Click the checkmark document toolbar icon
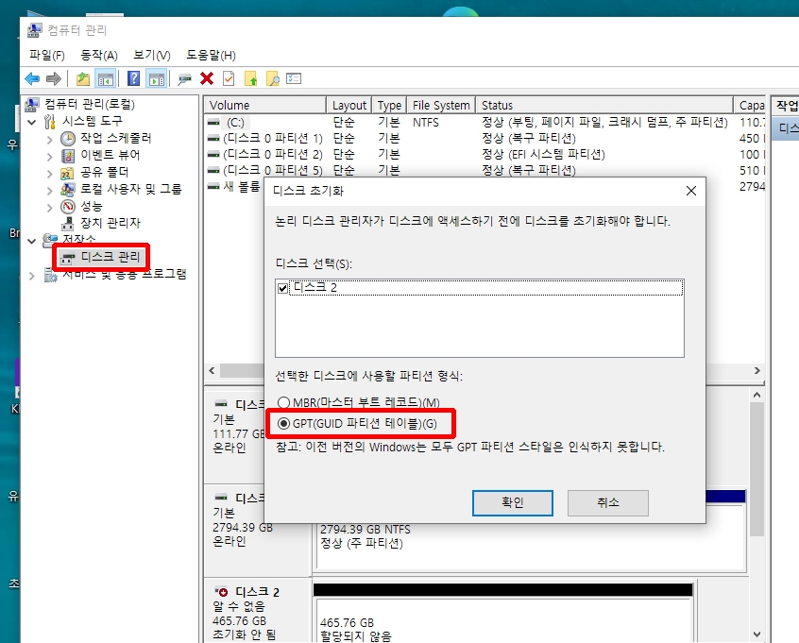This screenshot has width=799, height=643. point(229,78)
